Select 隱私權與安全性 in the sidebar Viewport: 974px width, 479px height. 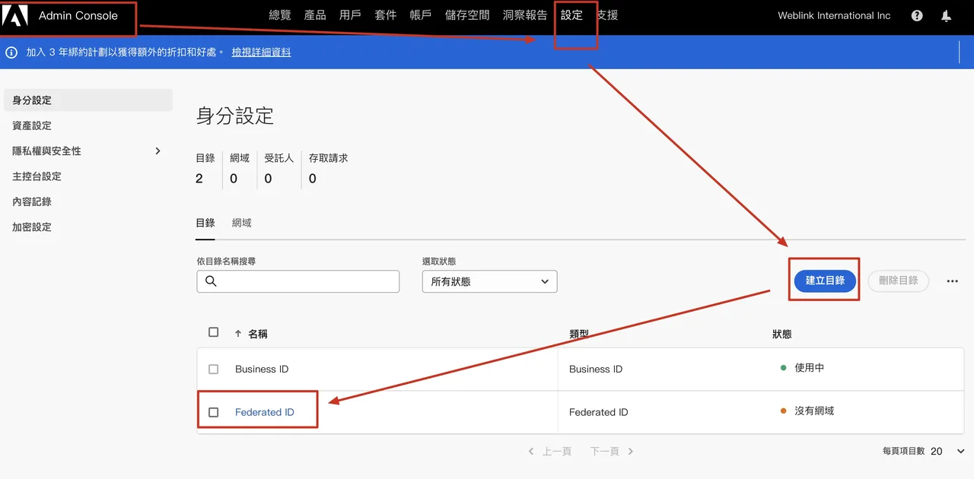coord(46,151)
